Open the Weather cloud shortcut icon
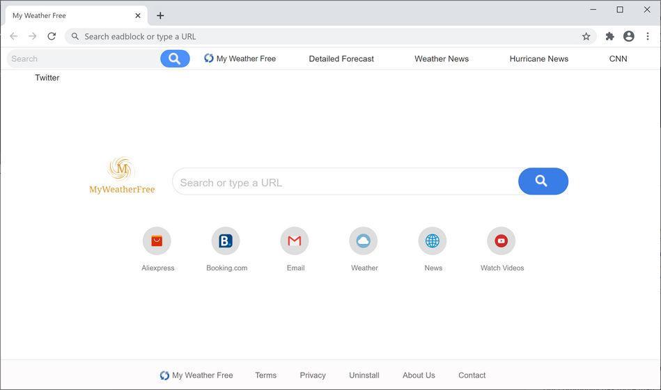The width and height of the screenshot is (661, 390). [364, 241]
